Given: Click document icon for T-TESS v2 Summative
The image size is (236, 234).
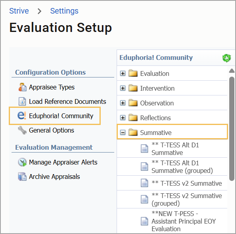Looking at the screenshot, I should 144,183.
